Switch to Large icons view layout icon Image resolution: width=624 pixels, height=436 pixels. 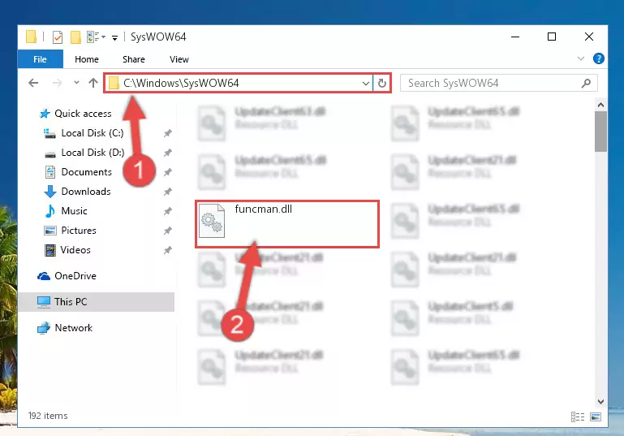[x=596, y=417]
